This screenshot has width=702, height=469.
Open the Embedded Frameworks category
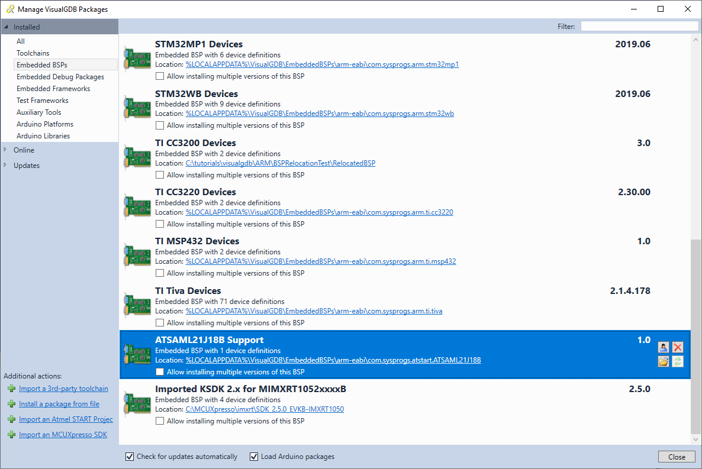53,89
